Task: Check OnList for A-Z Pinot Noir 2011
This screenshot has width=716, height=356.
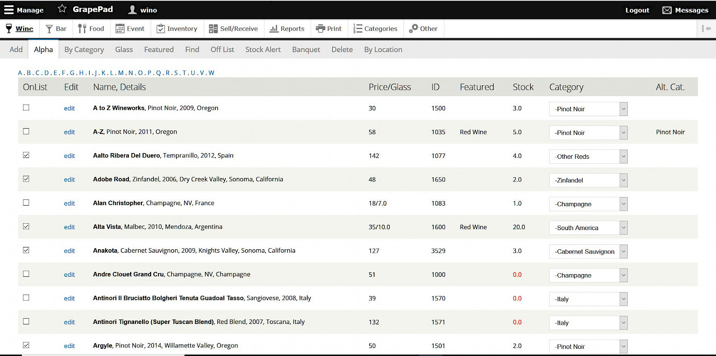Action: click(x=26, y=131)
